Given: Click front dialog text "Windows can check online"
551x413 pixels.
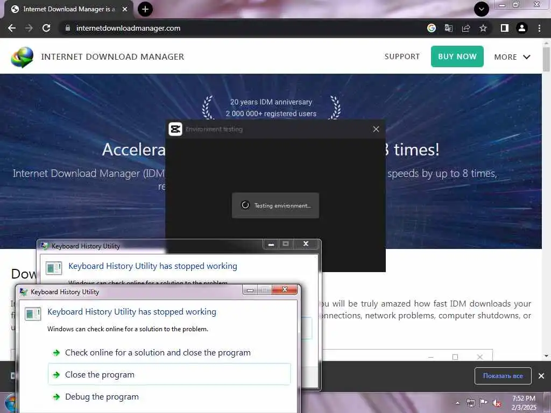Looking at the screenshot, I should [128, 329].
